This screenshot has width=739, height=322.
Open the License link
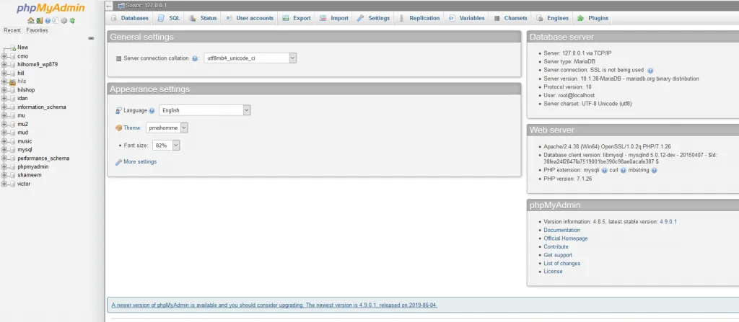(x=554, y=272)
